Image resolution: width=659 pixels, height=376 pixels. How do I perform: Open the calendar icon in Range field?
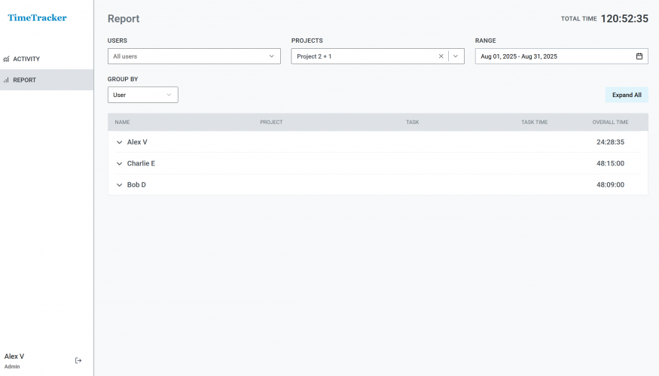click(x=639, y=56)
